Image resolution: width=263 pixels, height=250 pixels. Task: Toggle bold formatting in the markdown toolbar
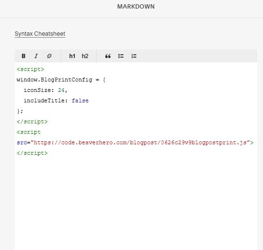pyautogui.click(x=23, y=56)
